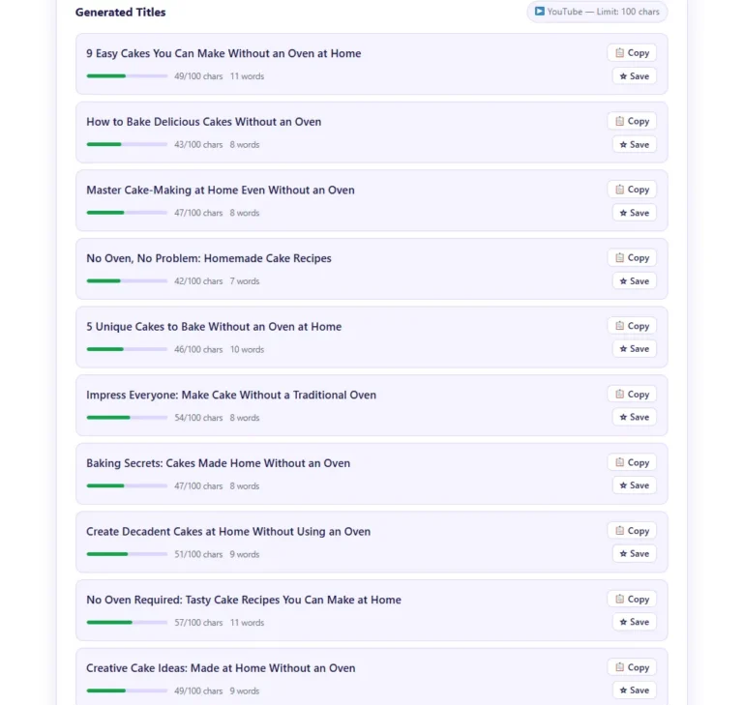Copy the 'Master Cake-Making at Home' title
743x705 pixels.
coord(632,190)
